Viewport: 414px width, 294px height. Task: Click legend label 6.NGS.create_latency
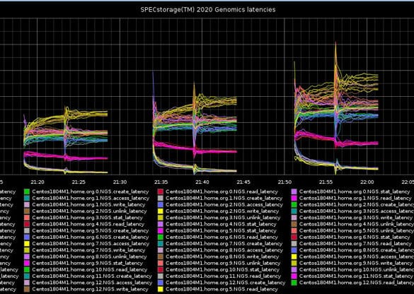91,237
